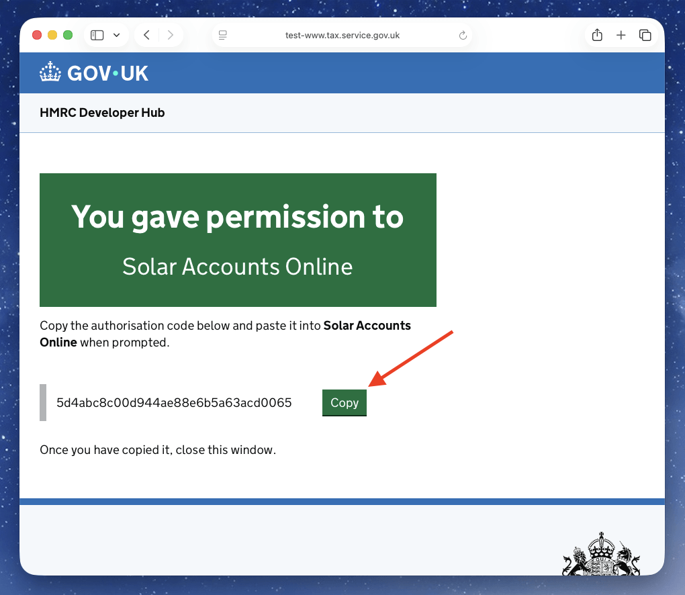
Task: Show the tab overview icon
Action: (645, 35)
